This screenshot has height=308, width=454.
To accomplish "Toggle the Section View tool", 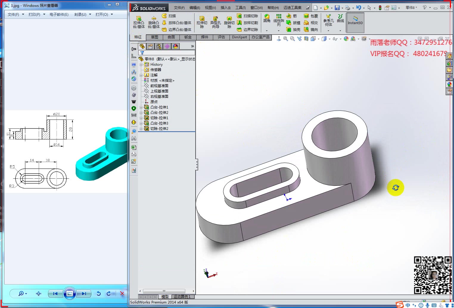I will coord(306,39).
